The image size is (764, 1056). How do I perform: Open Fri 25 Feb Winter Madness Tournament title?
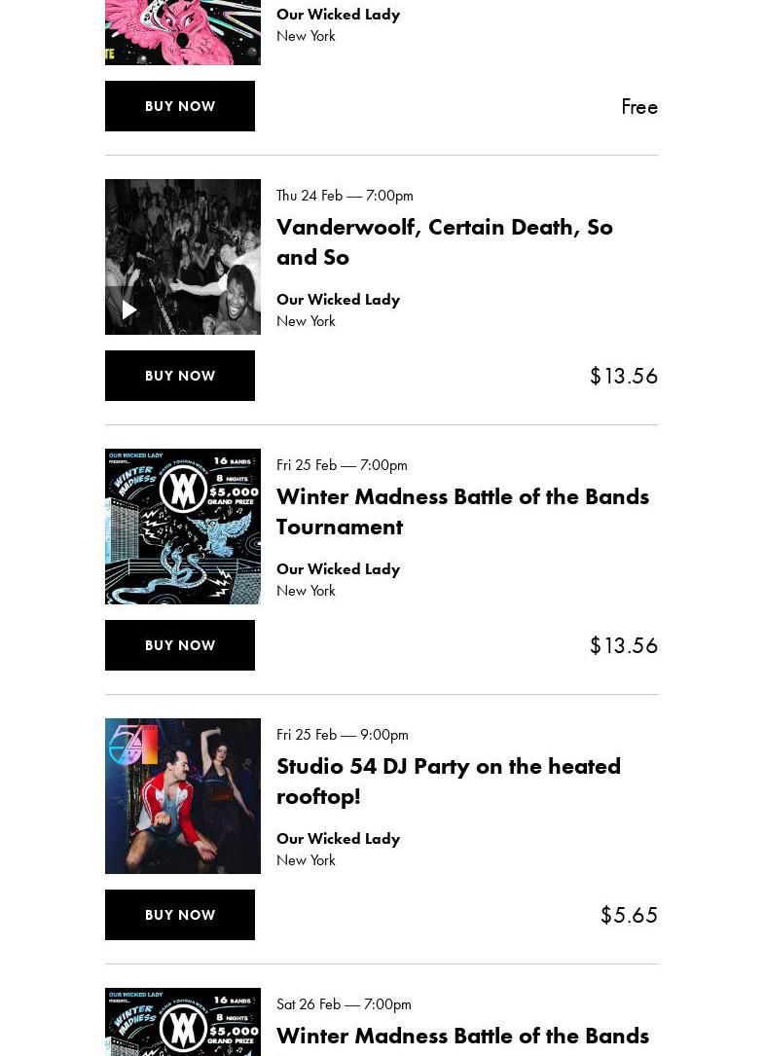[463, 511]
